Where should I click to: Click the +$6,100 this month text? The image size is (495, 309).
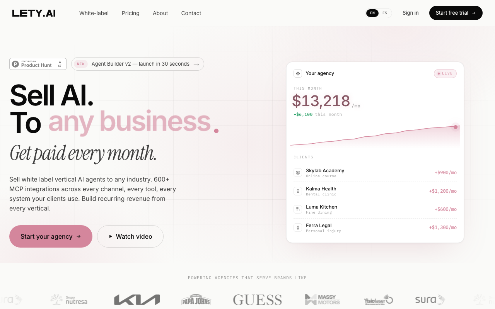pos(317,114)
